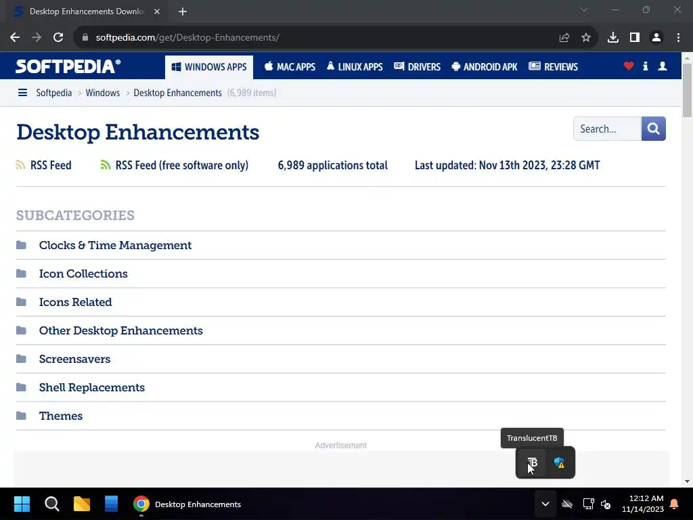
Task: Click the browser back arrow
Action: pos(15,38)
